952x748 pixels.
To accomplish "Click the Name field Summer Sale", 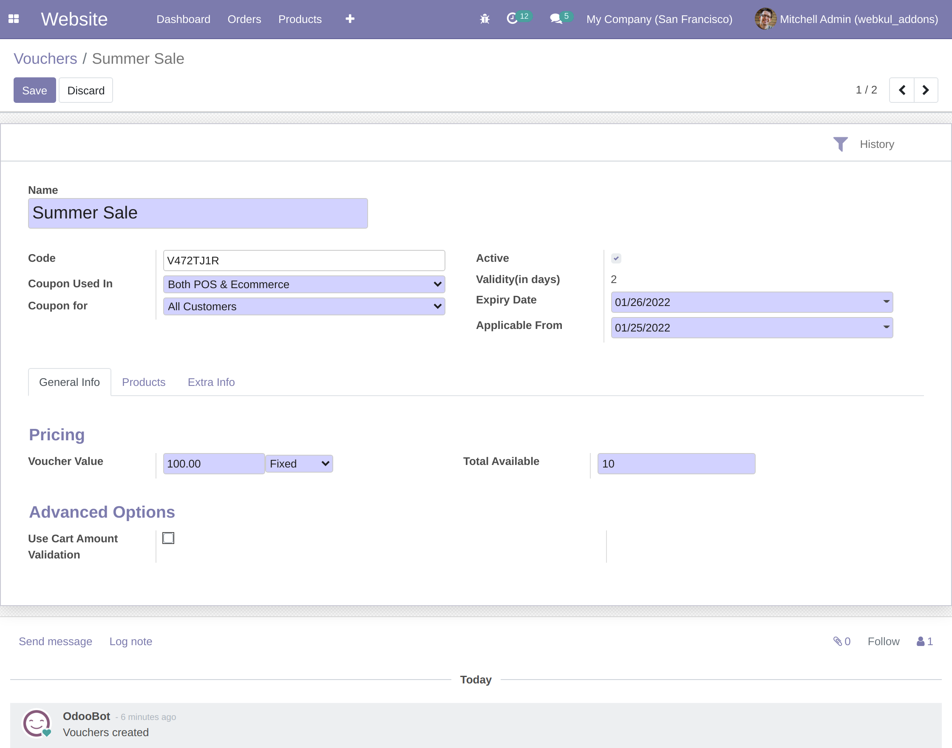I will tap(198, 213).
